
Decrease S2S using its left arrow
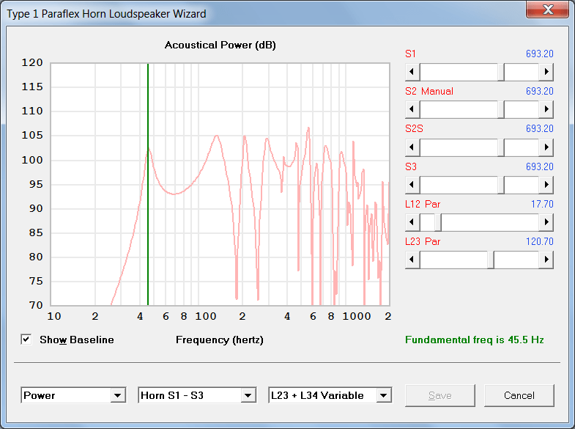click(x=412, y=147)
